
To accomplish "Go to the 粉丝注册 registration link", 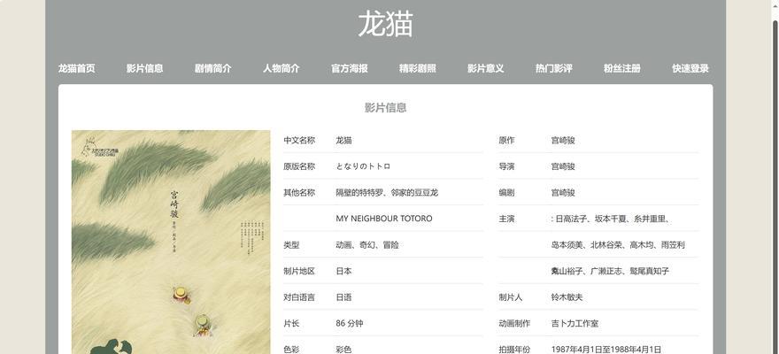I will coord(622,68).
